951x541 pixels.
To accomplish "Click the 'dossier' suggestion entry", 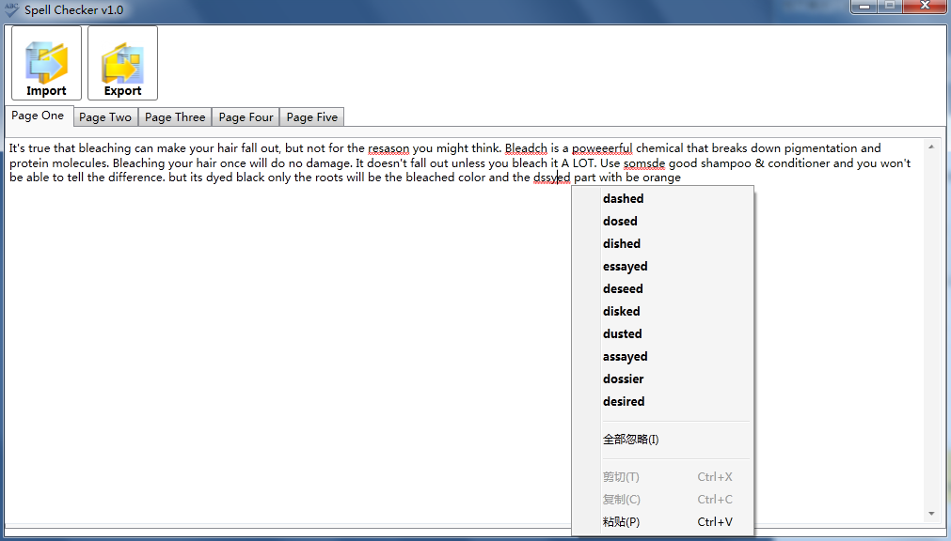I will pos(623,379).
